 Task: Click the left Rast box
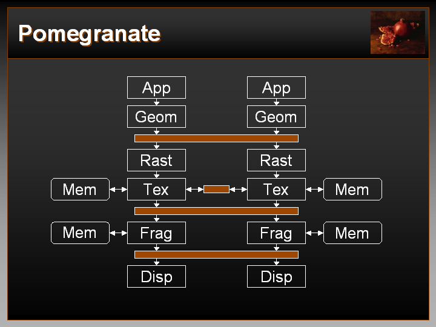click(156, 160)
